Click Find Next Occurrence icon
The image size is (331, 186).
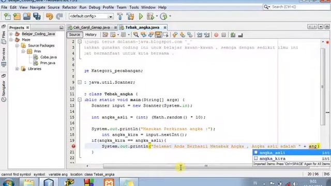click(151, 35)
